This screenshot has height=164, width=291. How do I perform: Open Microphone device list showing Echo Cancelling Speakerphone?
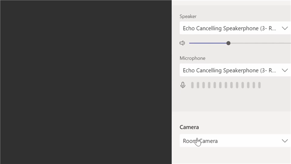pyautogui.click(x=229, y=71)
